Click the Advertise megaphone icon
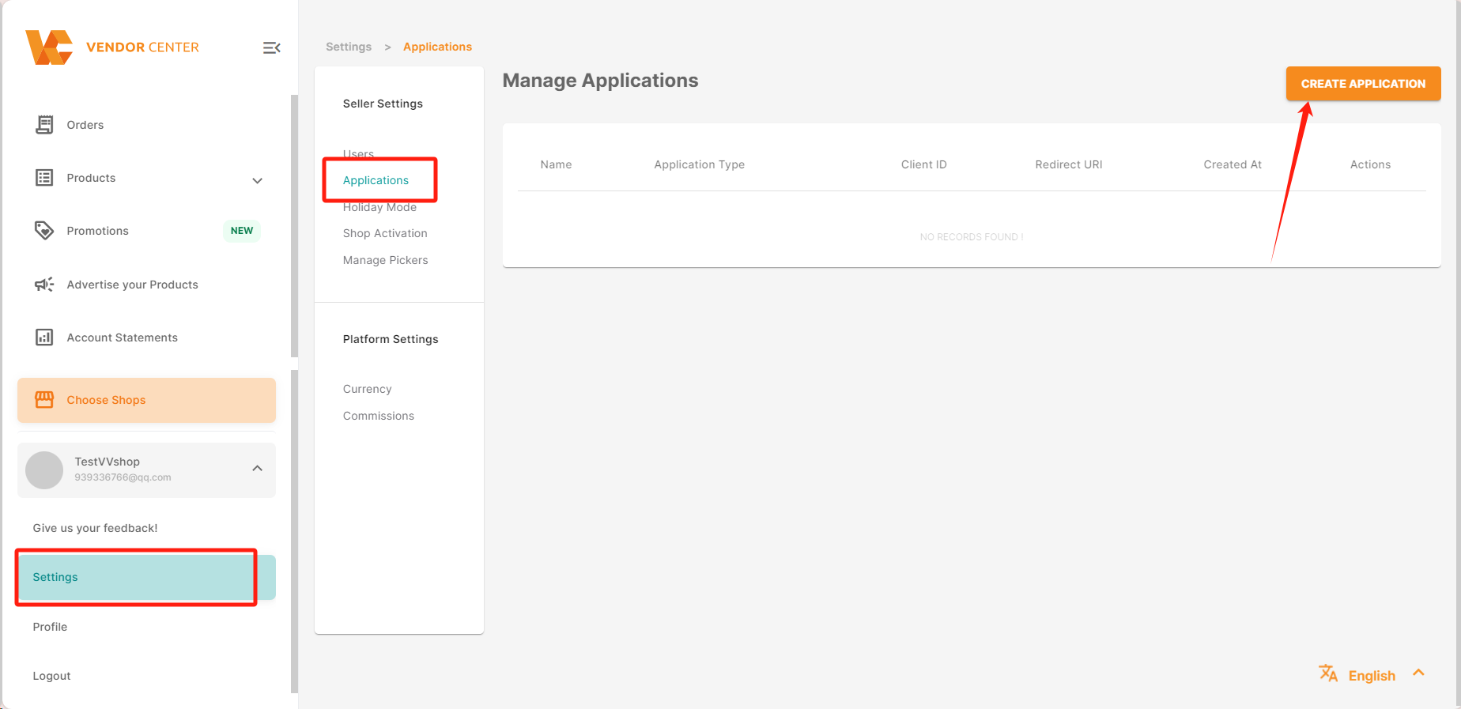 click(44, 285)
